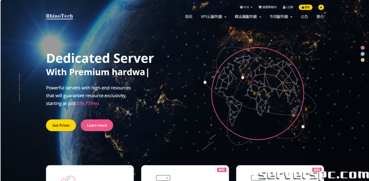The width and height of the screenshot is (369, 181).
Task: Select the green color dot
Action: (363, 60)
